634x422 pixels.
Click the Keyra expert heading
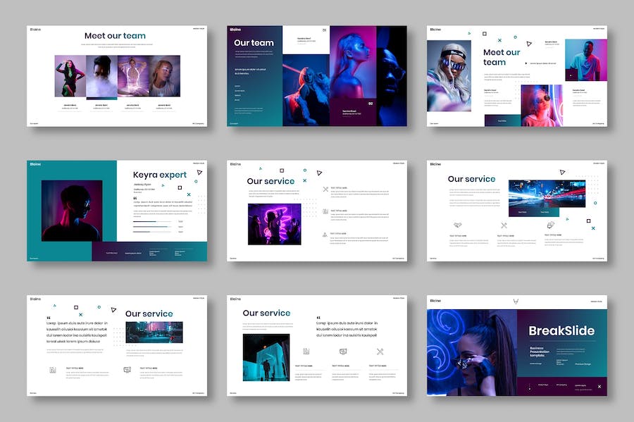coord(160,175)
